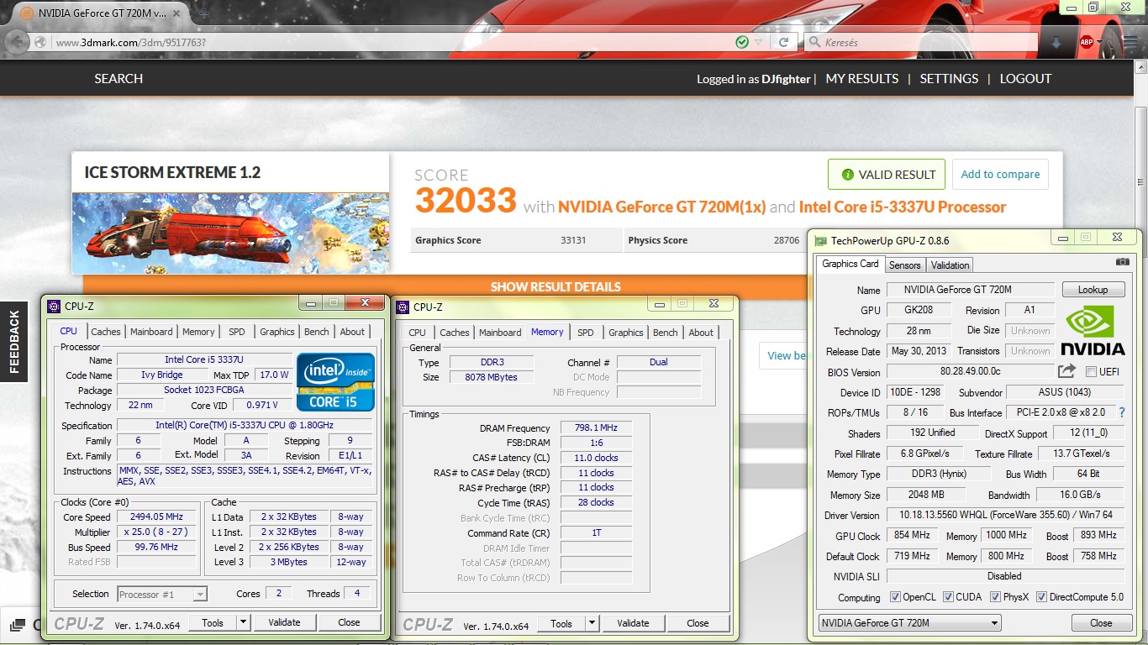Click the NVIDIA logo in GPU-Z

(1092, 330)
